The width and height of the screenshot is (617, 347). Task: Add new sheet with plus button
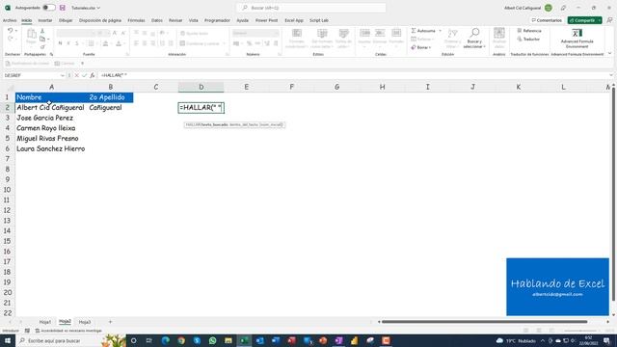[110, 322]
